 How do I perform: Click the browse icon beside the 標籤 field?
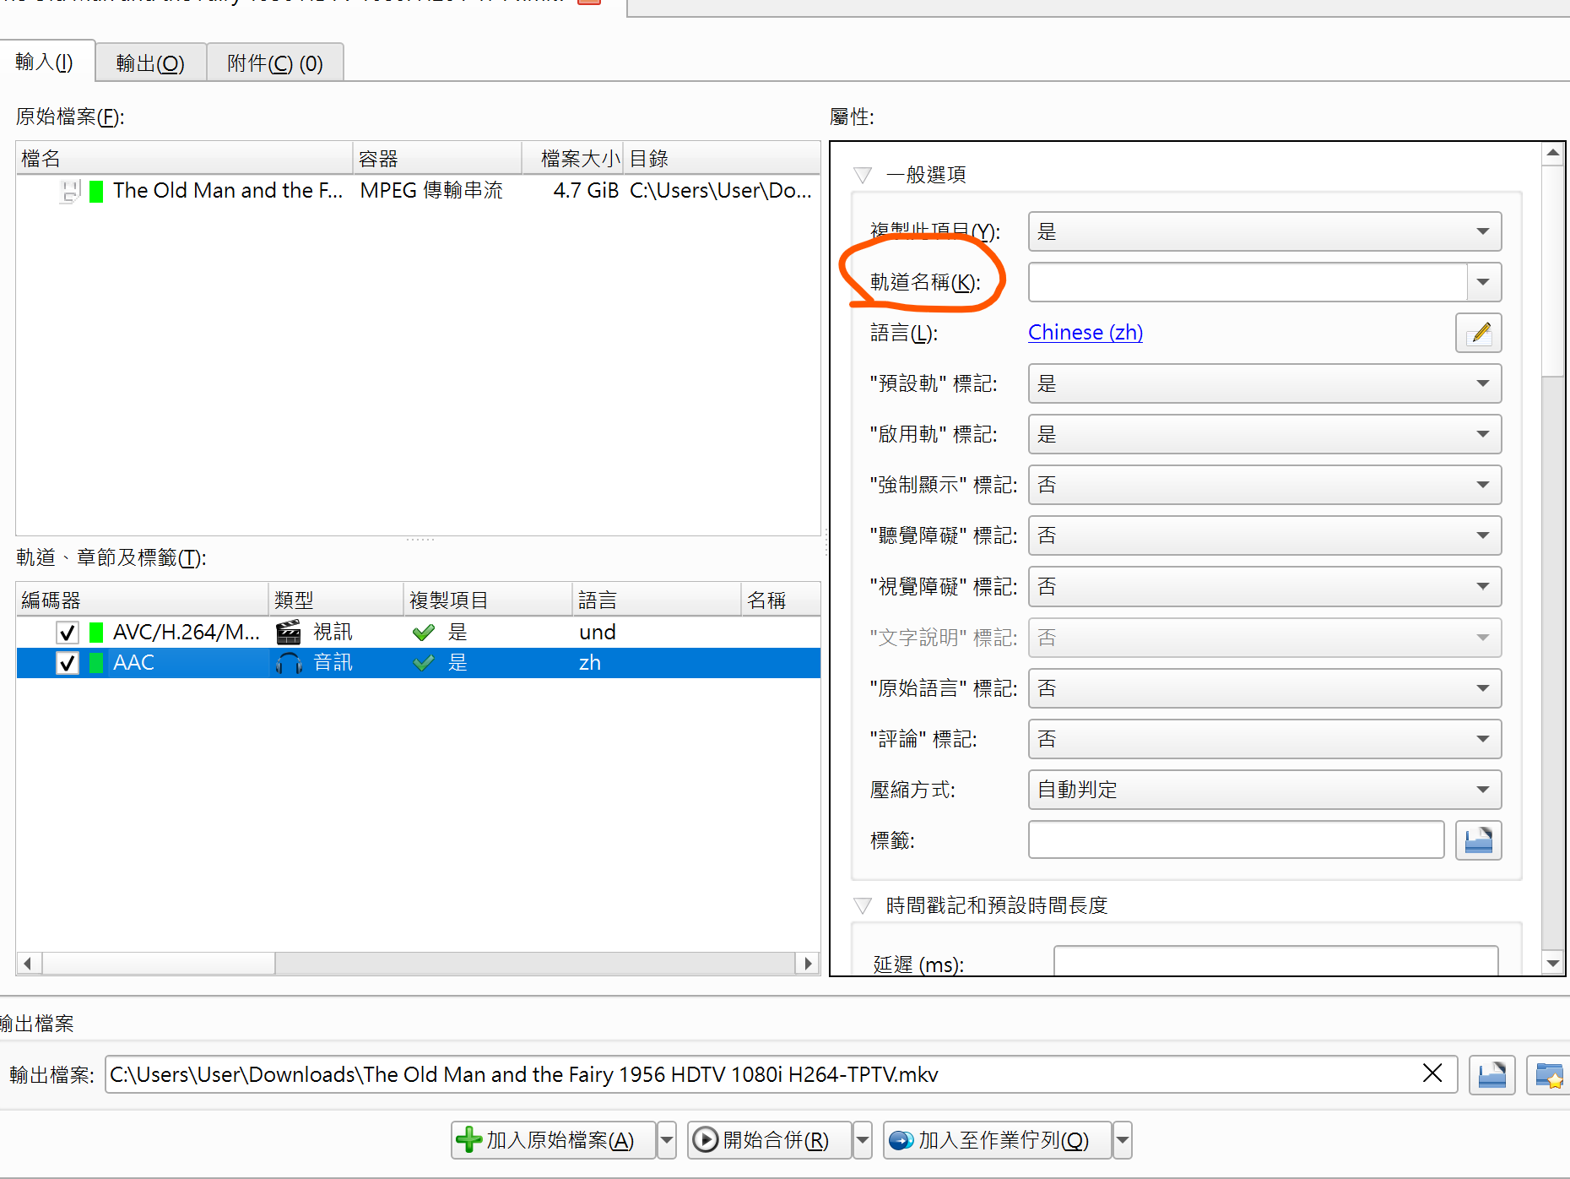point(1478,839)
